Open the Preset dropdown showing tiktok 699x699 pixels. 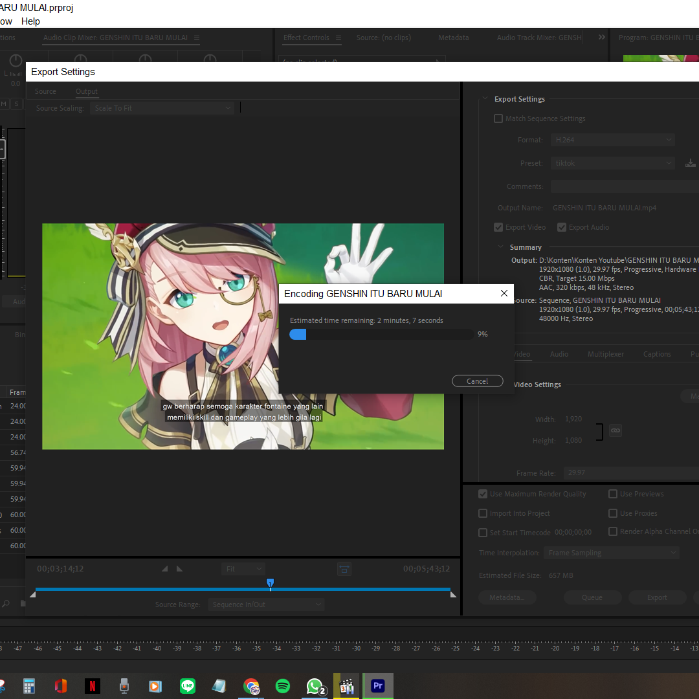pyautogui.click(x=612, y=163)
